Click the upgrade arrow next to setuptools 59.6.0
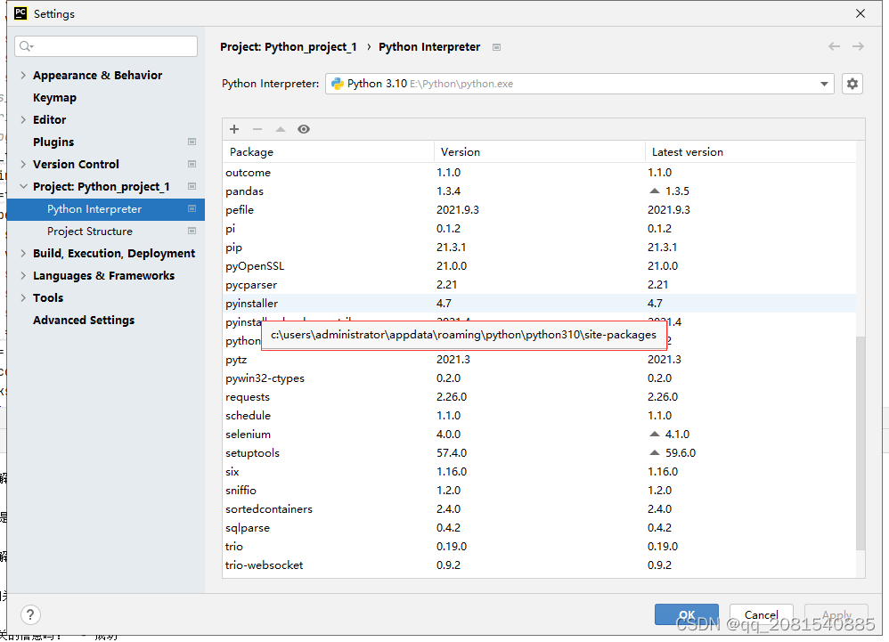This screenshot has height=642, width=889. tap(655, 452)
